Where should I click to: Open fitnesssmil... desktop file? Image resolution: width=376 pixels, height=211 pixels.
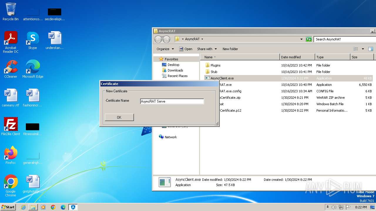coord(33,130)
